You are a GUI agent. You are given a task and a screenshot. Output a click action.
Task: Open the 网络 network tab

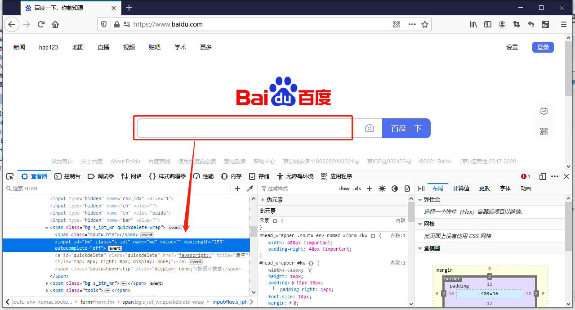coord(131,176)
